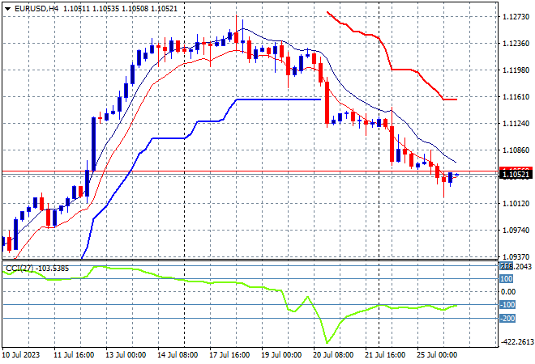The height and width of the screenshot is (364, 535).
Task: Click the 1.11610 price scale label
Action: click(516, 97)
